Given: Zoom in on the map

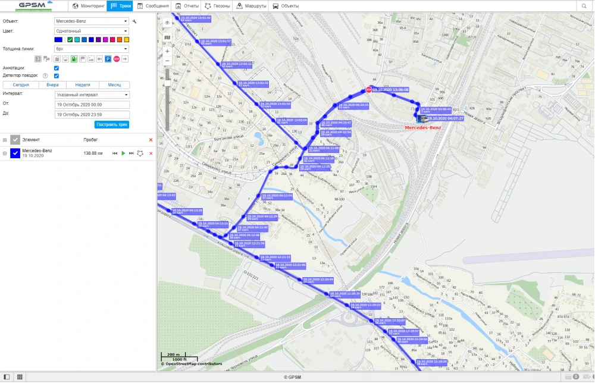Looking at the screenshot, I should point(167,52).
